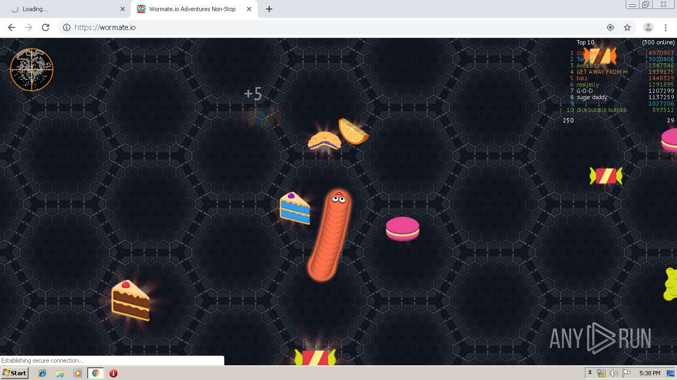This screenshot has height=380, width=677.
Task: Close the Wormate.io tab
Action: tap(249, 9)
